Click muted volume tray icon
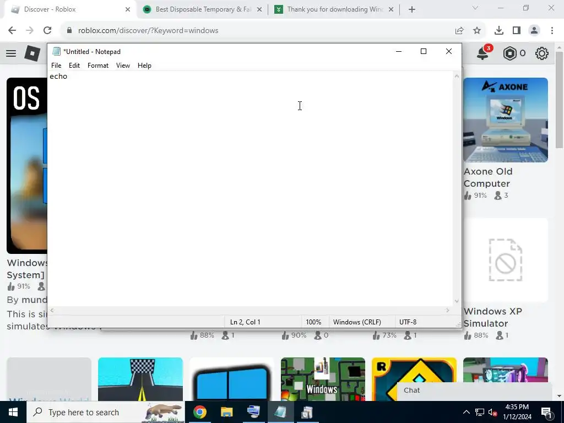Image resolution: width=564 pixels, height=423 pixels. (493, 412)
